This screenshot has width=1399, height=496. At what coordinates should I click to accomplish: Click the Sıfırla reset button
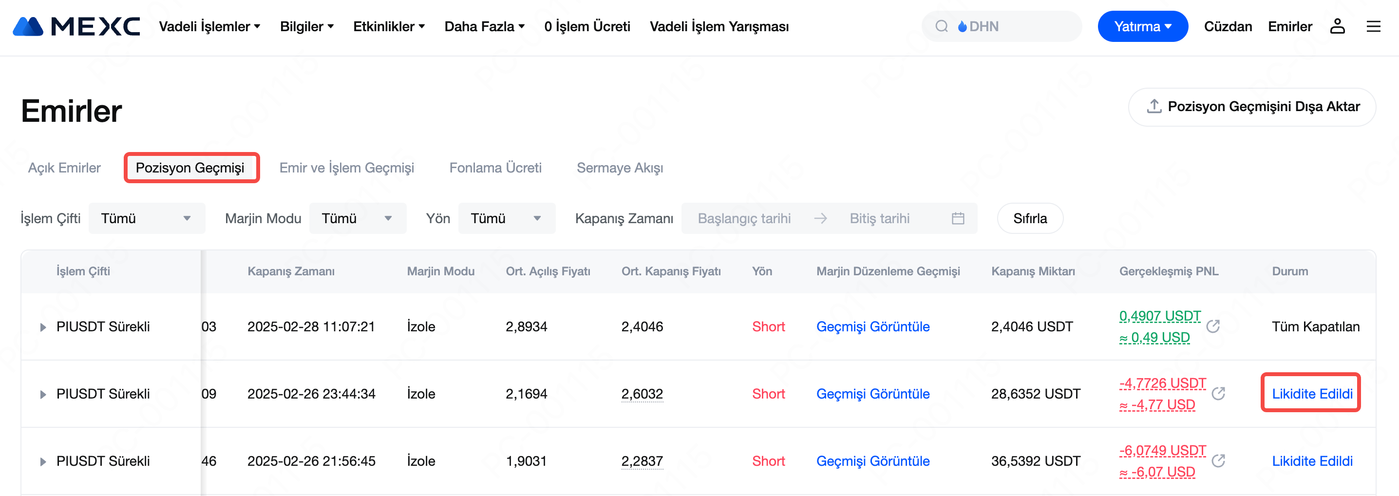(1030, 218)
